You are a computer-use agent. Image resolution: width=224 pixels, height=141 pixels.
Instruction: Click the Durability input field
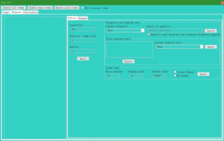(x=83, y=29)
